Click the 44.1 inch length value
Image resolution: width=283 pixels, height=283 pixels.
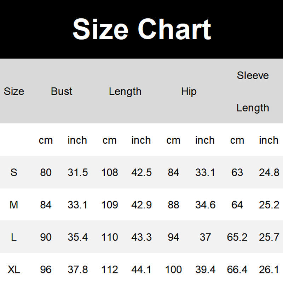(141, 270)
